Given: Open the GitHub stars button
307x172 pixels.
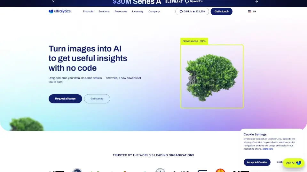Looking at the screenshot, I should point(192,11).
